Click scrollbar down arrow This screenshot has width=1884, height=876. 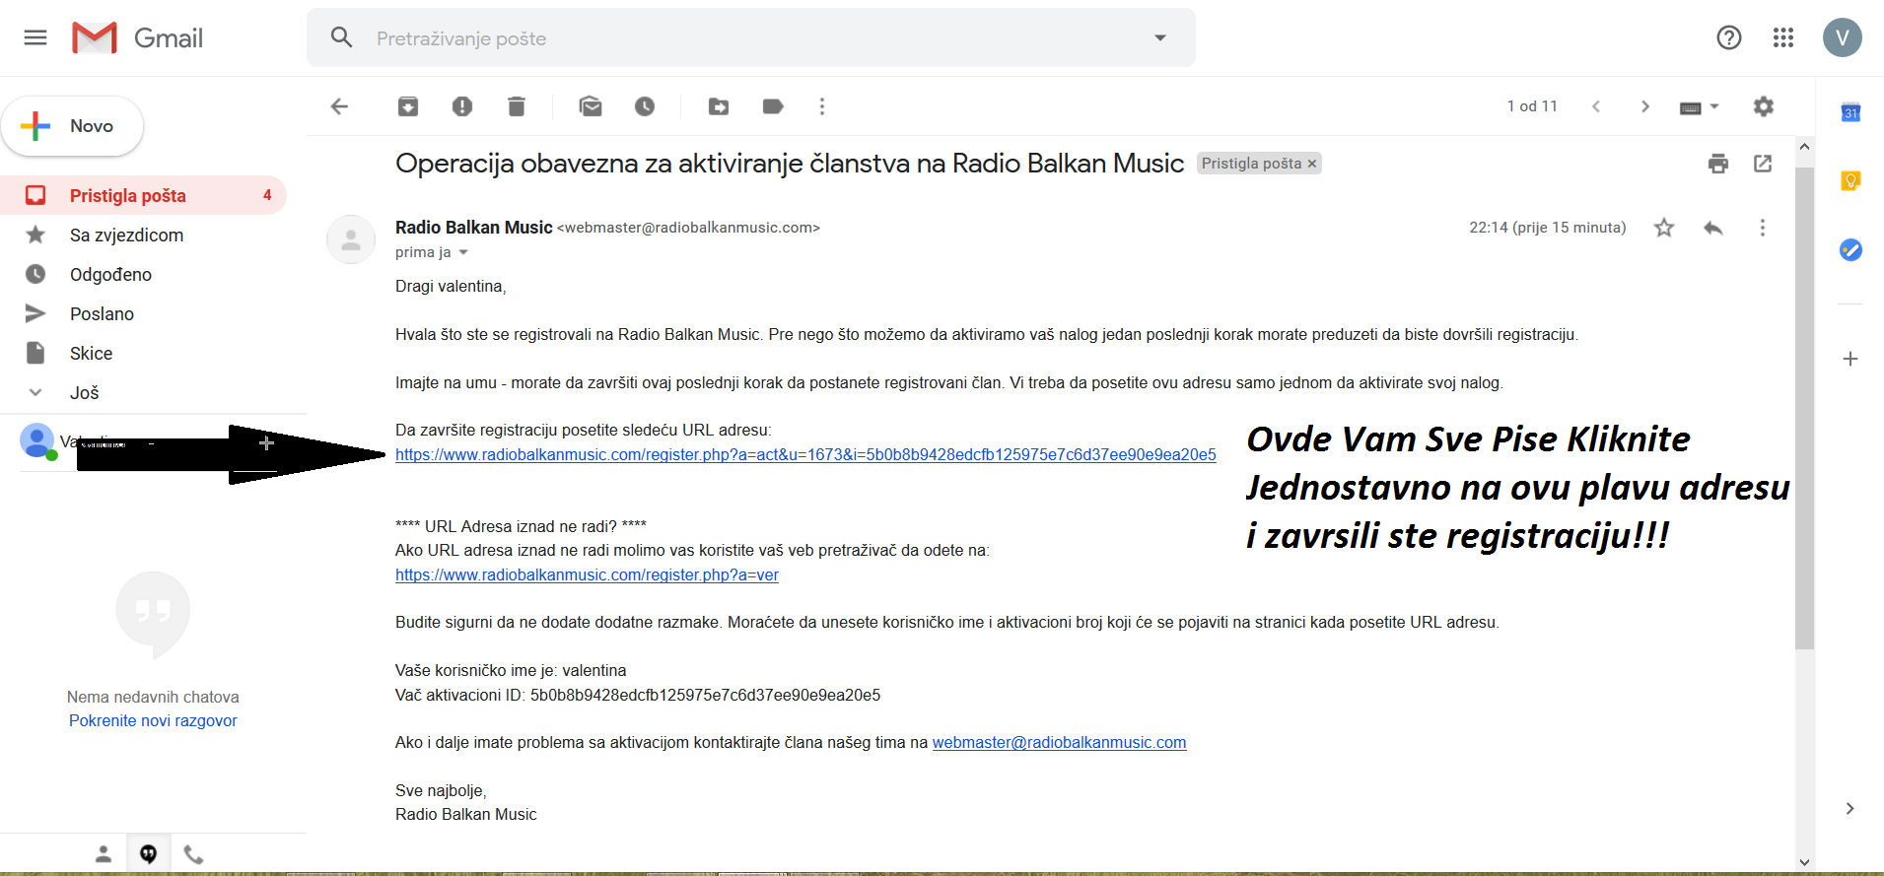[x=1804, y=862]
